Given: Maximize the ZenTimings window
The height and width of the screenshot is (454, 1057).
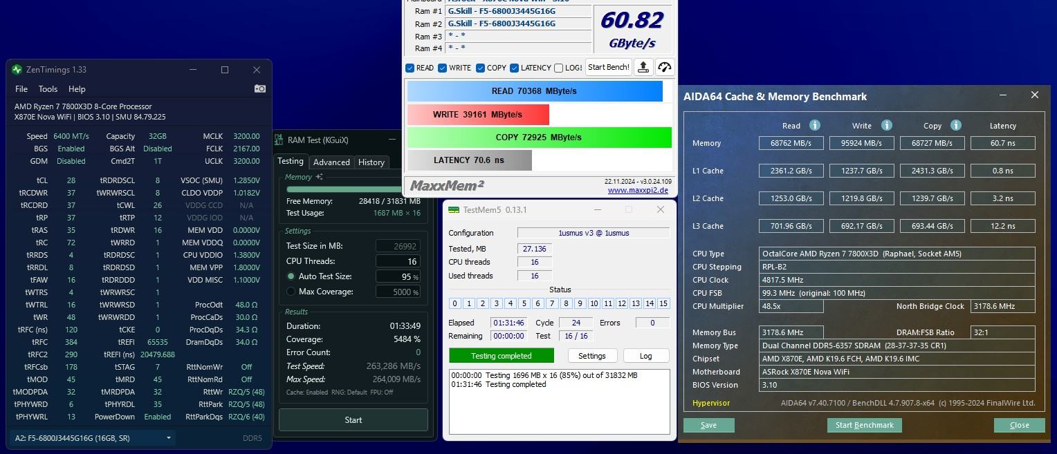Looking at the screenshot, I should 225,70.
